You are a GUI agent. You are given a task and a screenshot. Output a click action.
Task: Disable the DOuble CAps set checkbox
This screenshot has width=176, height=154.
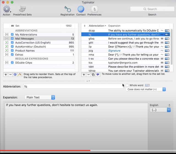click(x=12, y=63)
